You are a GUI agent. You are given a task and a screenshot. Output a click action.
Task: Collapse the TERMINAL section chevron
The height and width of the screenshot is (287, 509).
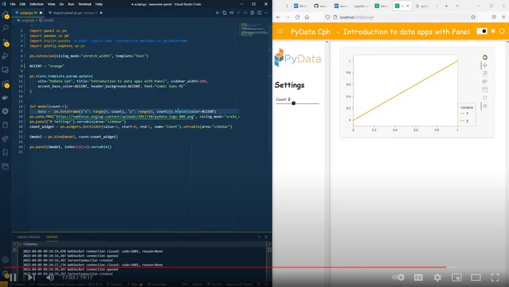tap(20, 244)
